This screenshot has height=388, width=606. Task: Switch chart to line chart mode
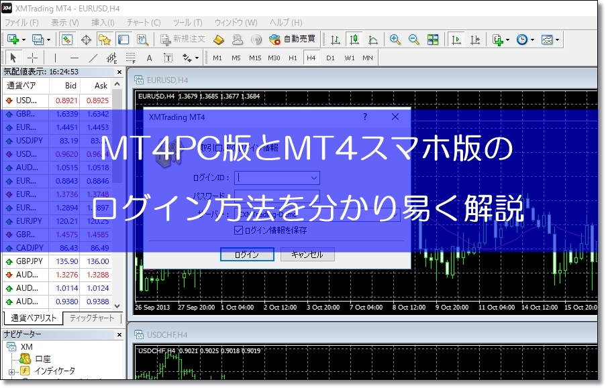click(x=373, y=40)
